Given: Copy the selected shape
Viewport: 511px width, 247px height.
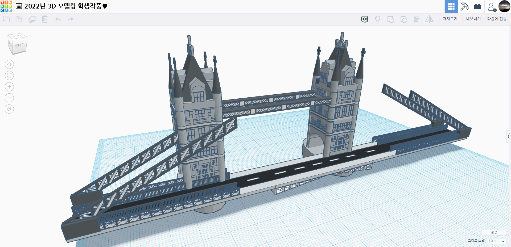Looking at the screenshot, I should point(6,19).
